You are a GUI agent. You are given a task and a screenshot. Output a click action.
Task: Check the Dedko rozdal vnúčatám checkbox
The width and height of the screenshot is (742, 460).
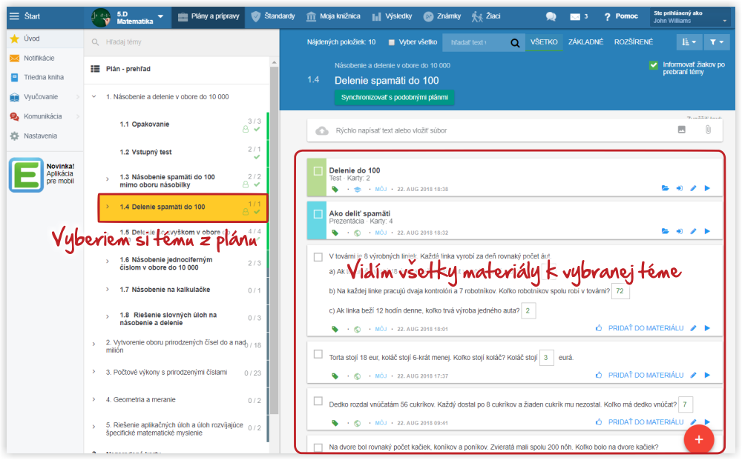point(318,401)
